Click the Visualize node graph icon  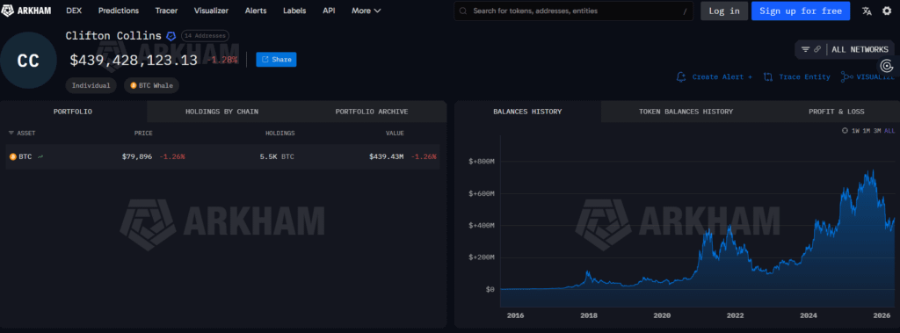pyautogui.click(x=846, y=76)
